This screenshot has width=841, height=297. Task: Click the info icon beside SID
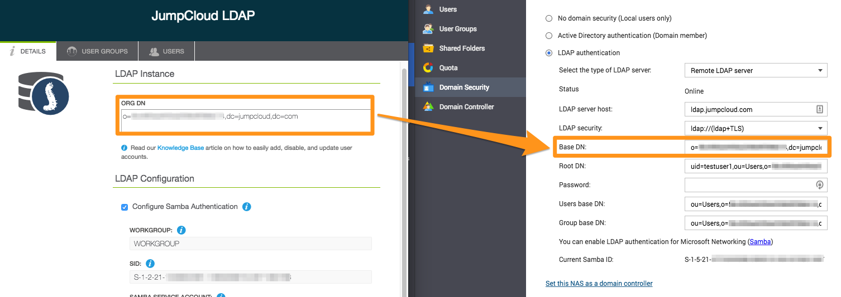click(150, 264)
